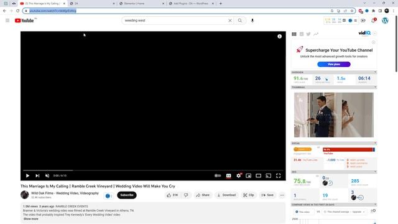Screen dimensions: 398x224
Task: Click the red YouTube engagement bar
Action: click(348, 149)
